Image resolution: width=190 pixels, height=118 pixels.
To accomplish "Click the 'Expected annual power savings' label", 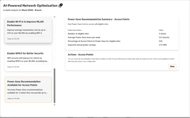I will click(82, 45).
